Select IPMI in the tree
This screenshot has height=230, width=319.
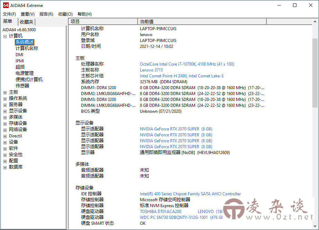click(x=20, y=61)
